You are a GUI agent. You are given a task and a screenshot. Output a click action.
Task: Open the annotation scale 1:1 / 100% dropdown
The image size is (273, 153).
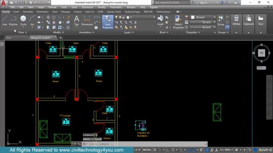[227, 150]
